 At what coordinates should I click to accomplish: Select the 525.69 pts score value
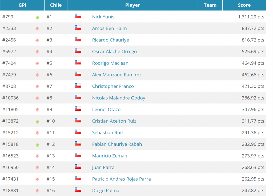pyautogui.click(x=253, y=52)
